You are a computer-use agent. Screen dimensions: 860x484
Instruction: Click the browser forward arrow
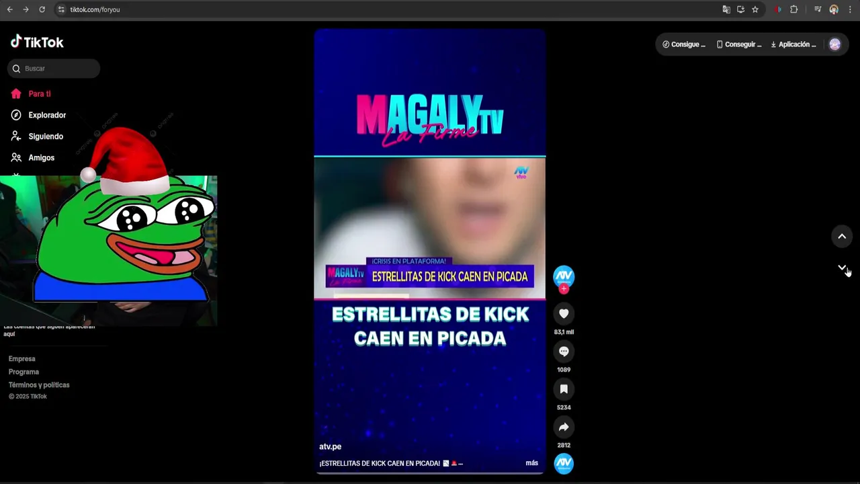[26, 9]
